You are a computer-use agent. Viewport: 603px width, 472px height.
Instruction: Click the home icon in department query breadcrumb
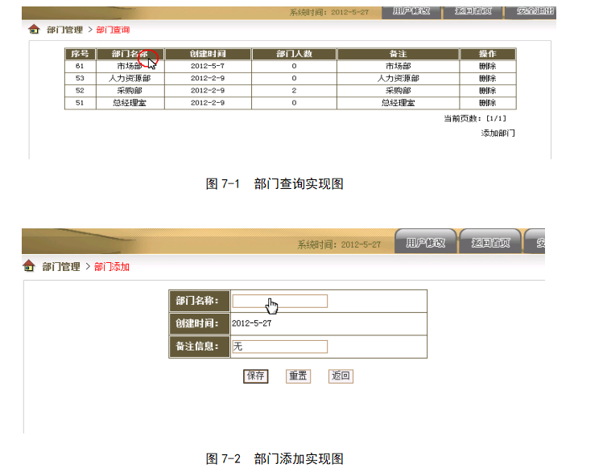[x=34, y=29]
